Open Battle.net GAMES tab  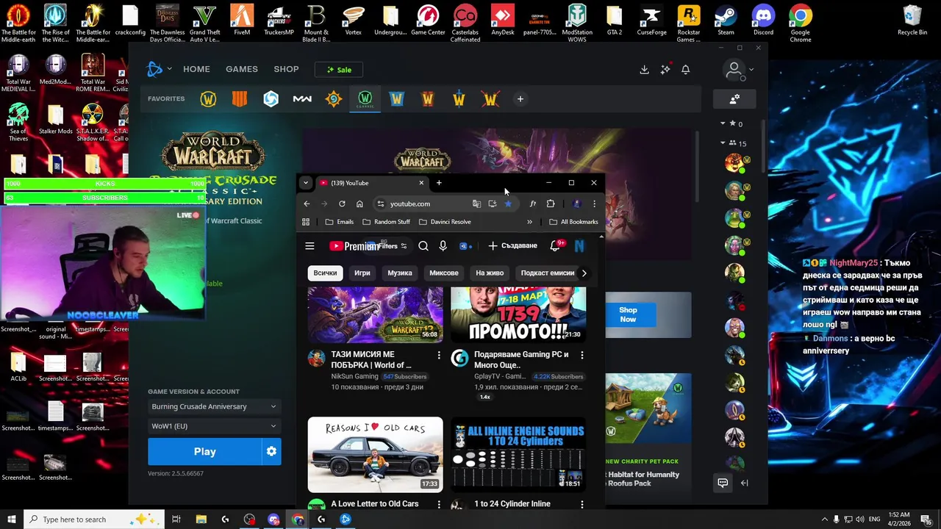click(x=242, y=69)
